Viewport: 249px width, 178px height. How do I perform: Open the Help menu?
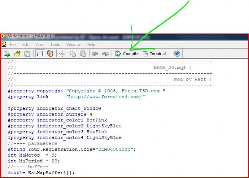click(91, 45)
